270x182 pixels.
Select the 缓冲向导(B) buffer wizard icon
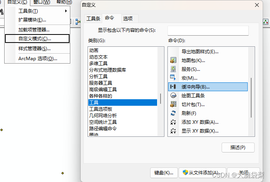173,87
